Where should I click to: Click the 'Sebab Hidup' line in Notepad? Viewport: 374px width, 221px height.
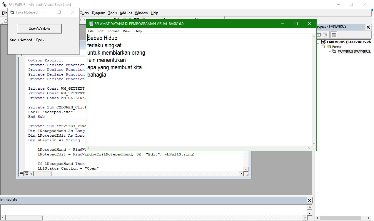[x=102, y=38]
